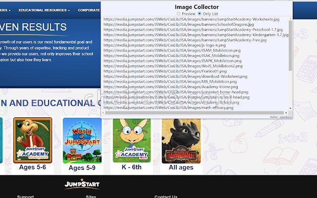The width and height of the screenshot is (317, 198).
Task: Click the jumpstart-home-head.png URL
Action: [176, 92]
